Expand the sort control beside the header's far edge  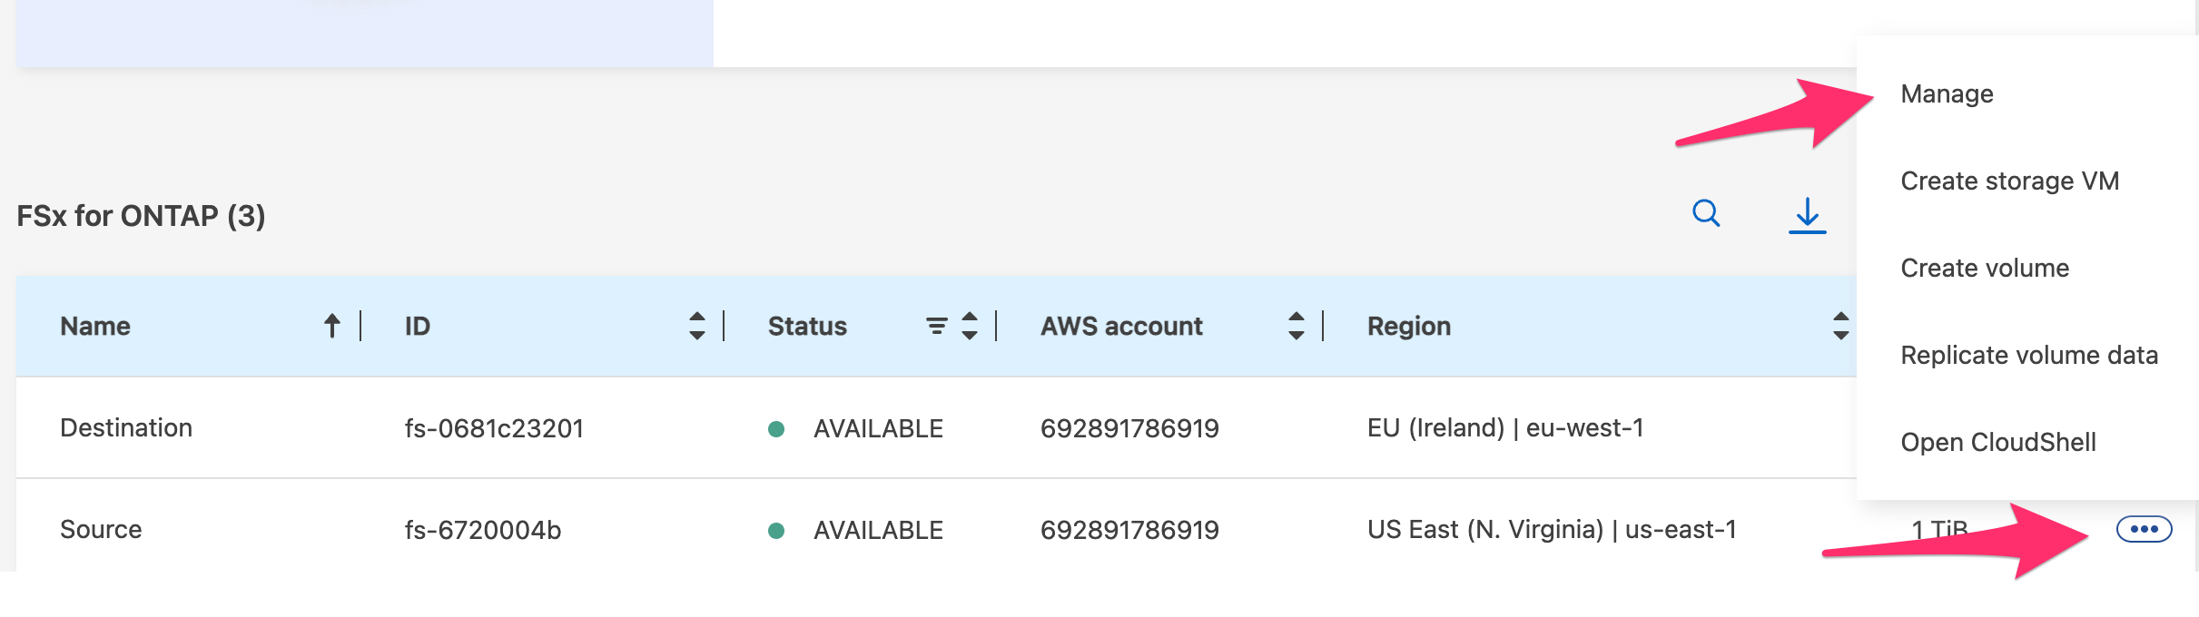point(1841,325)
